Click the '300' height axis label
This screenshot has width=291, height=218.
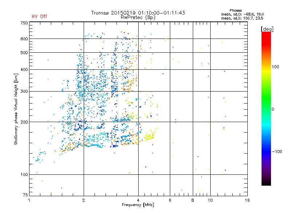pyautogui.click(x=24, y=92)
